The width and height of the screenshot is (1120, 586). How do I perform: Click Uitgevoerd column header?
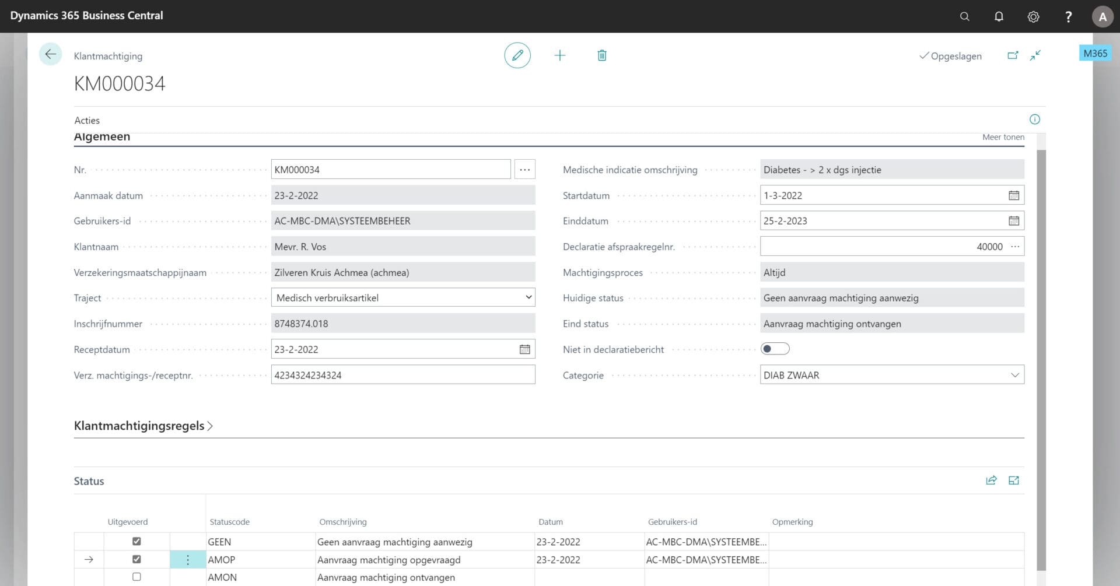click(128, 522)
